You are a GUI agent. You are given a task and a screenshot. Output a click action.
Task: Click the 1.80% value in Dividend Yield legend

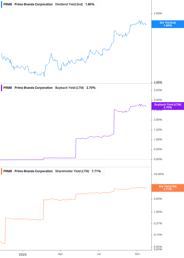90,4
